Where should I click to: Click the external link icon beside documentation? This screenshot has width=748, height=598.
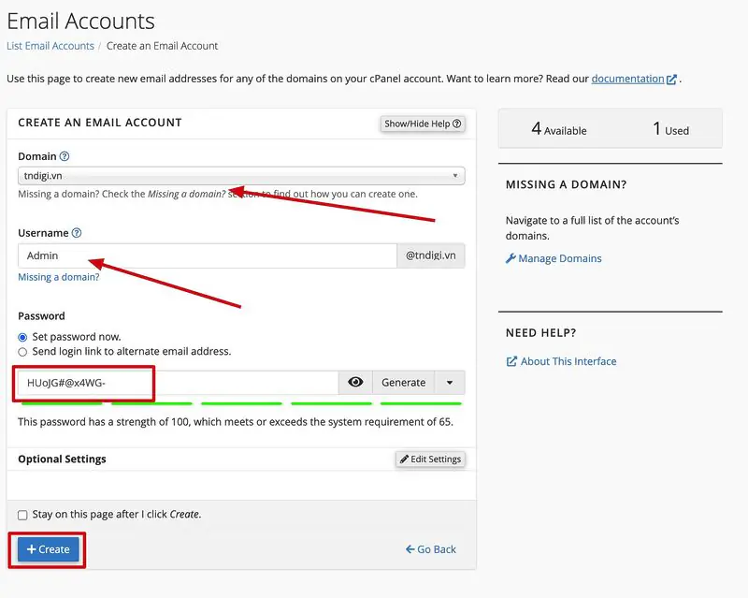671,80
